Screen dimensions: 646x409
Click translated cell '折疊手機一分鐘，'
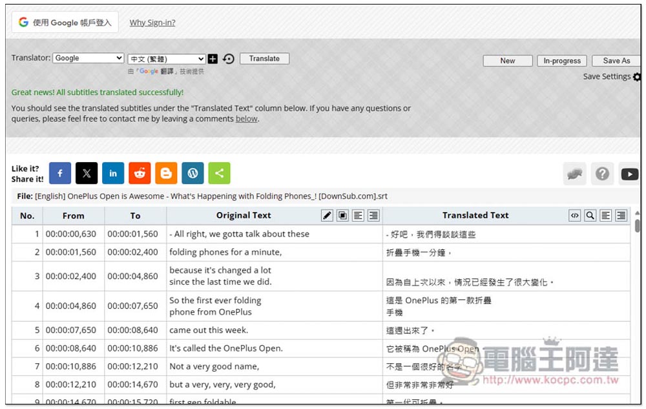[x=506, y=252]
